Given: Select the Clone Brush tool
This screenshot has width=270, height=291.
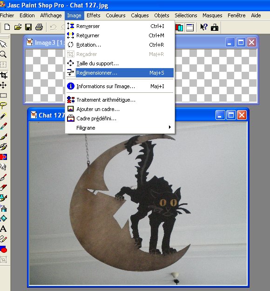Looking at the screenshot, I should coord(3,146).
